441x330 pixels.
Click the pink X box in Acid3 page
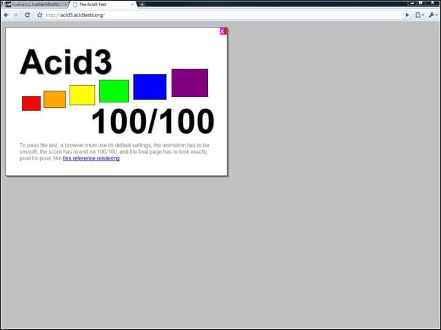click(x=223, y=32)
